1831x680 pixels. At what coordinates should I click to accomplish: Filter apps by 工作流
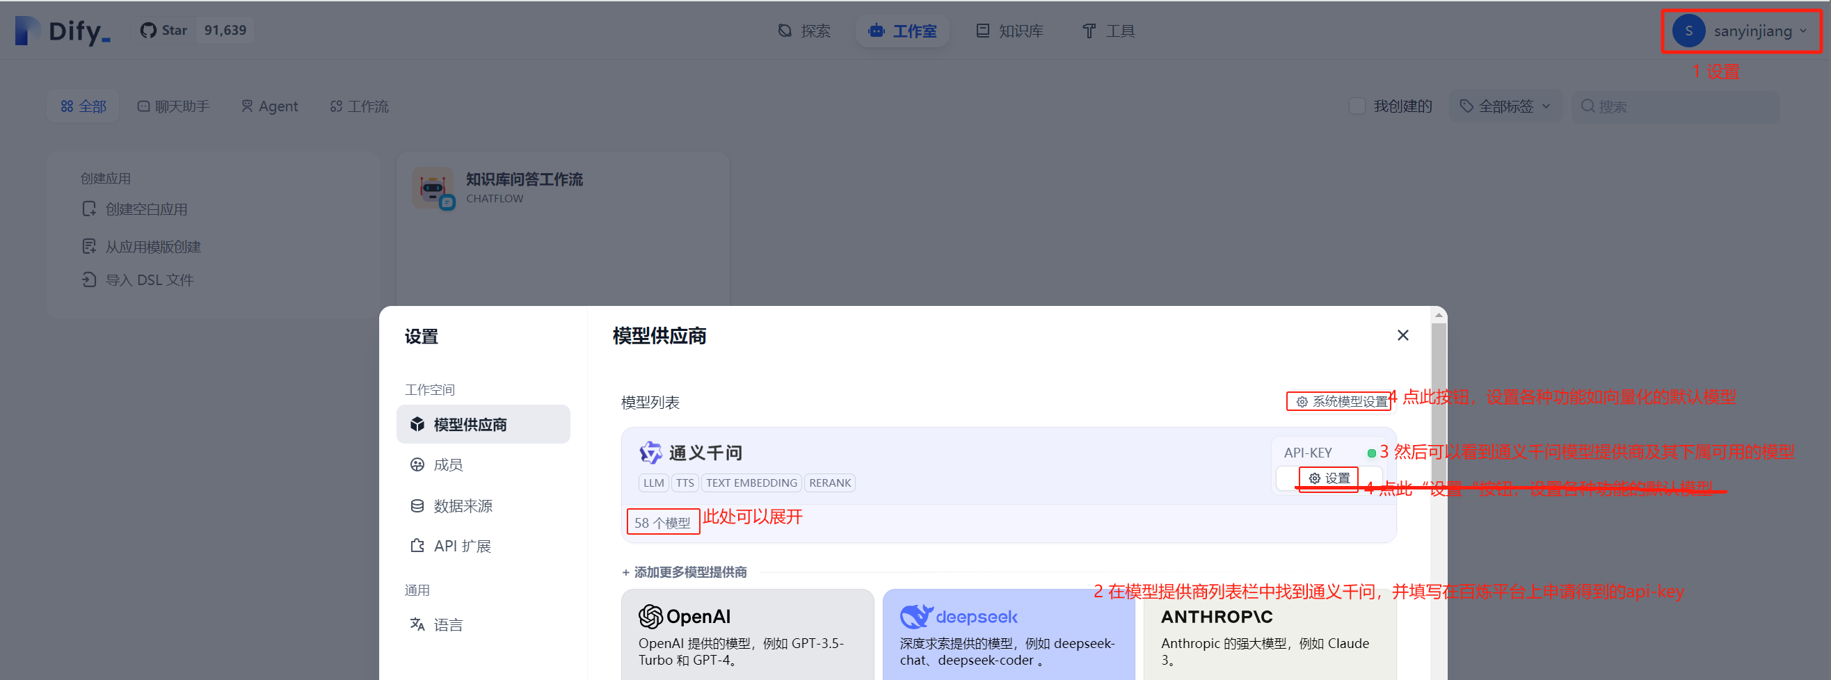point(359,106)
